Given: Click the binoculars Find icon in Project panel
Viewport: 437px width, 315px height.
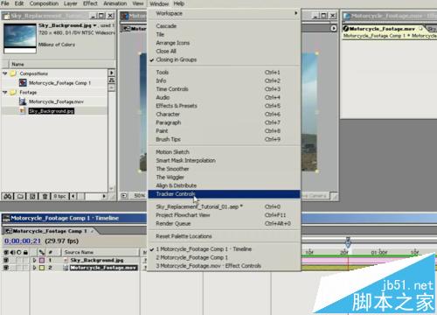Looking at the screenshot, I should 8,196.
